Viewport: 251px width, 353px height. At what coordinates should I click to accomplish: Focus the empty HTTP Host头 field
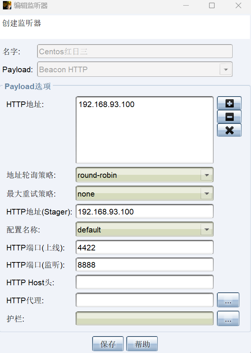144,282
